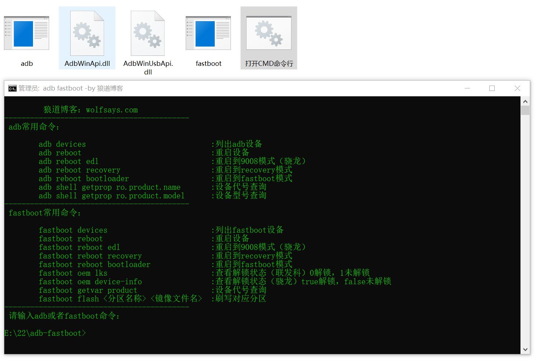The image size is (537, 363).
Task: Select the 打开CMD命令行 batch file icon
Action: (269, 33)
